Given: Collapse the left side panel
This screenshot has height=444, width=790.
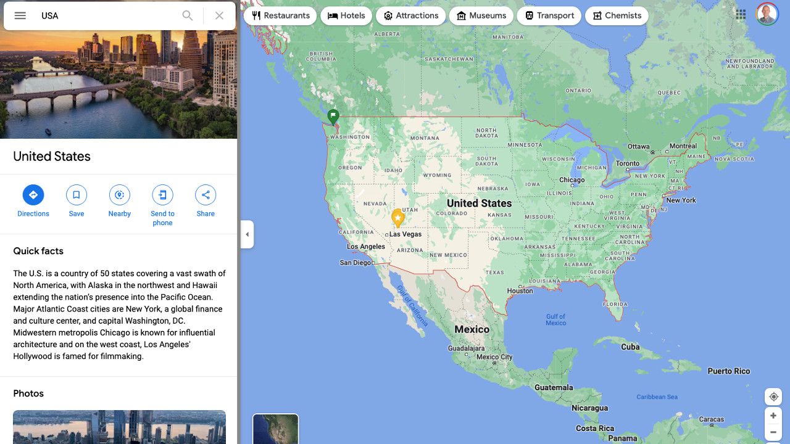Looking at the screenshot, I should (x=247, y=234).
